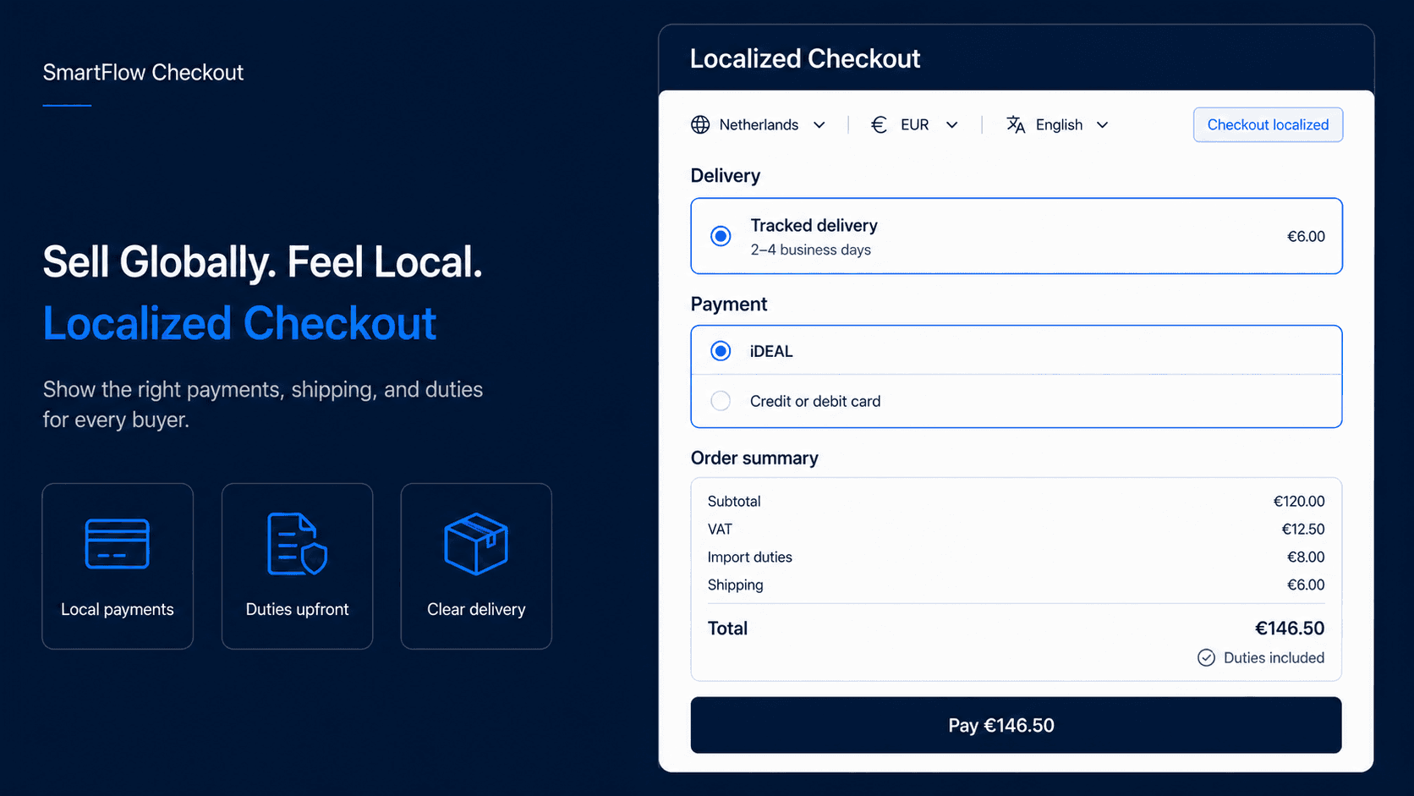Click the Sell Globally. Feel Local. heading
Viewport: 1414px width, 796px height.
click(x=263, y=261)
